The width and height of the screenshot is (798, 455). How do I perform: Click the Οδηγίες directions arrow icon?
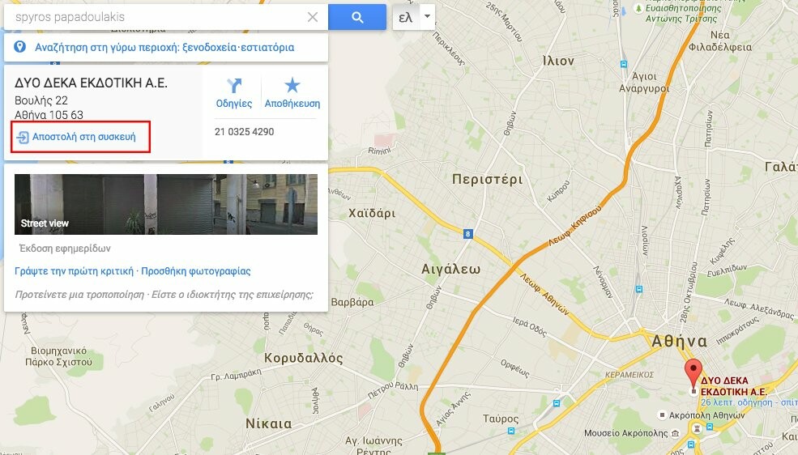tap(234, 85)
